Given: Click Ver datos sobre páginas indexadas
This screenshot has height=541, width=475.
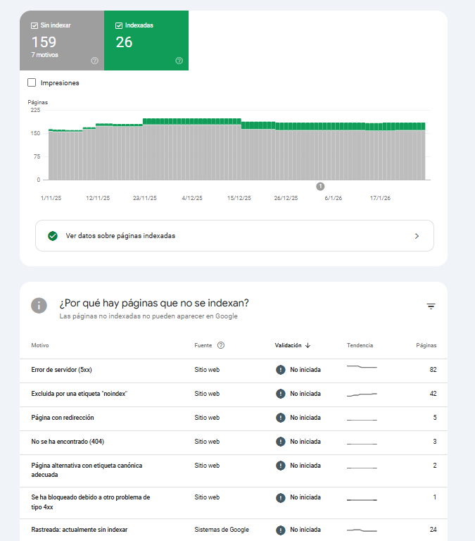Looking at the screenshot, I should (120, 236).
